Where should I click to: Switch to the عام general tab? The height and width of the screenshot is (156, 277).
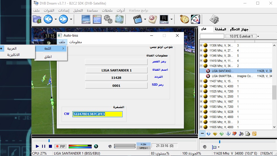pos(204,29)
